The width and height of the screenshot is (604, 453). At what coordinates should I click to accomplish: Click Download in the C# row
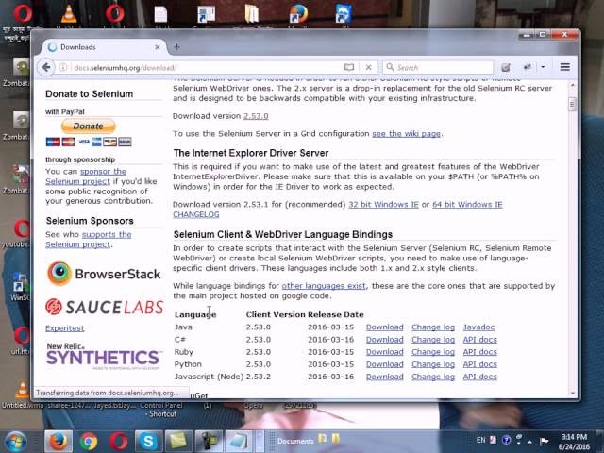tap(384, 340)
